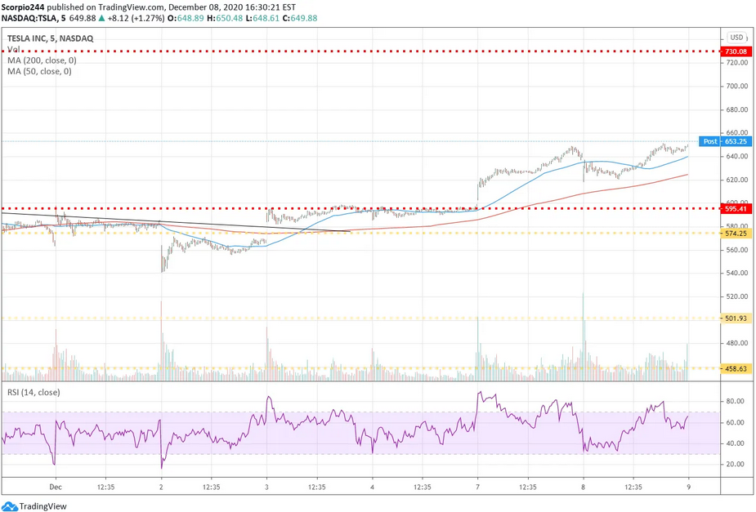This screenshot has width=756, height=512.
Task: Click the MA (200, close, 0) indicator label
Action: coord(42,60)
